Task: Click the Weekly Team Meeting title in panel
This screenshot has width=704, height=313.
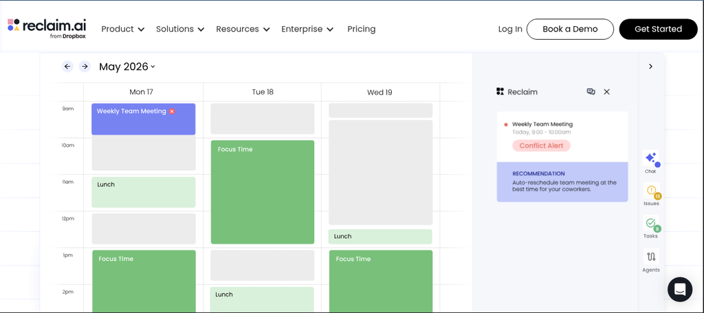Action: coord(542,124)
